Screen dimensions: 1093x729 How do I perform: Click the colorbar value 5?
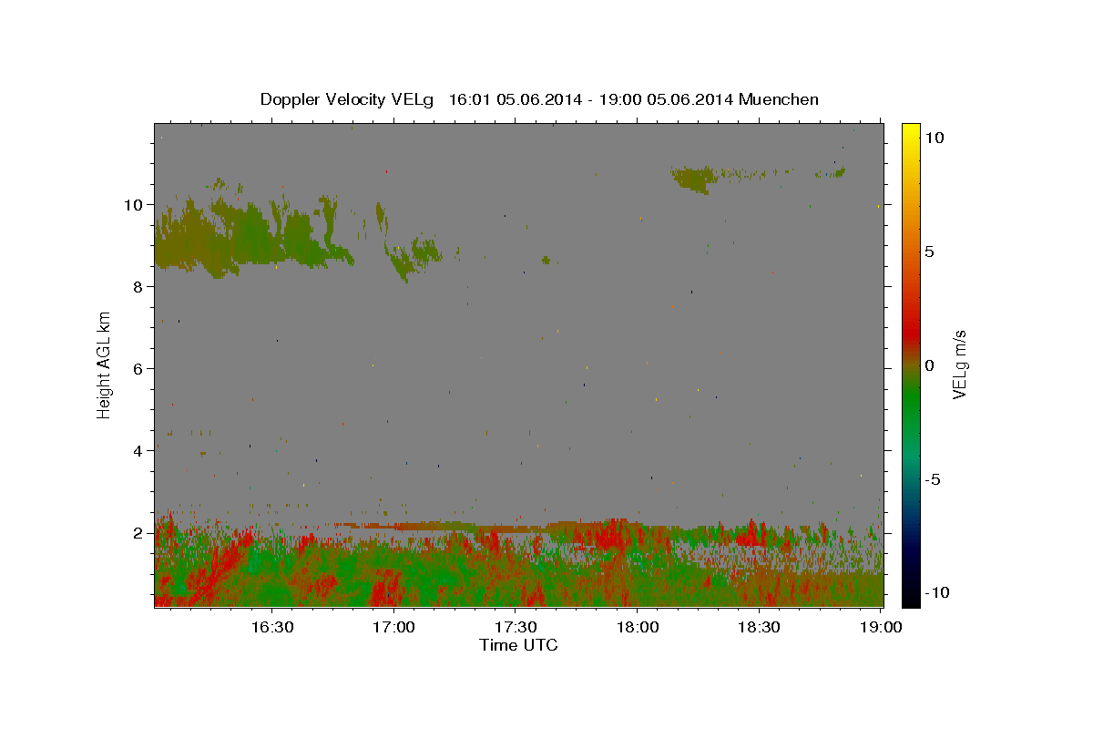930,252
